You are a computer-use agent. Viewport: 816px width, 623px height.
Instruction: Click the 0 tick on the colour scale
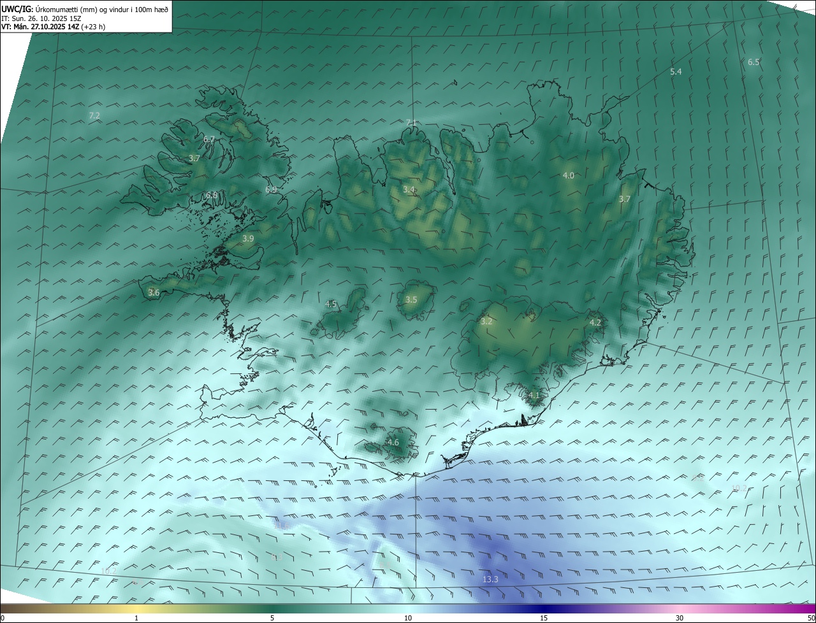coord(2,618)
